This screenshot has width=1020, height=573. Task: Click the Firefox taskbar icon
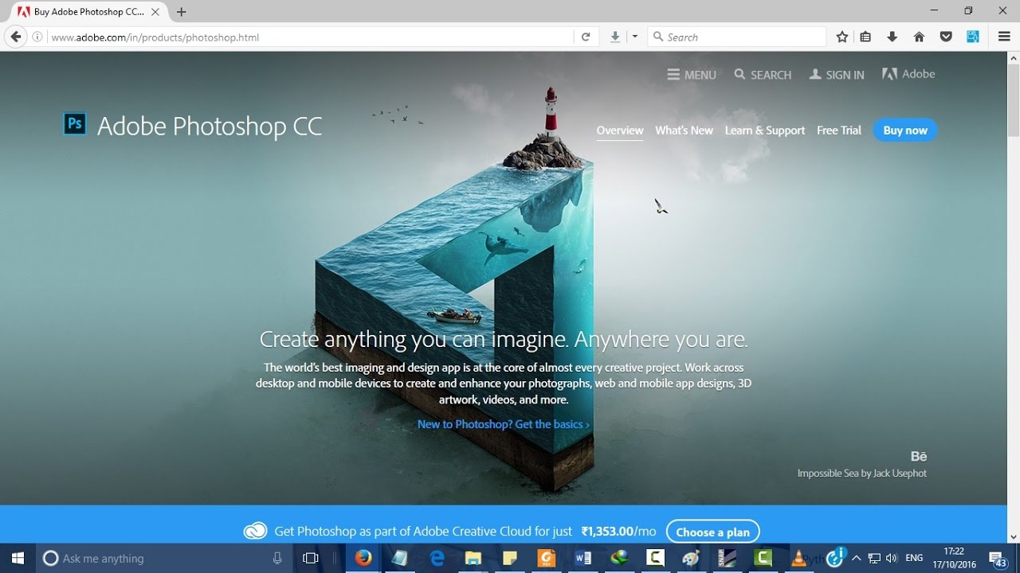coord(363,558)
